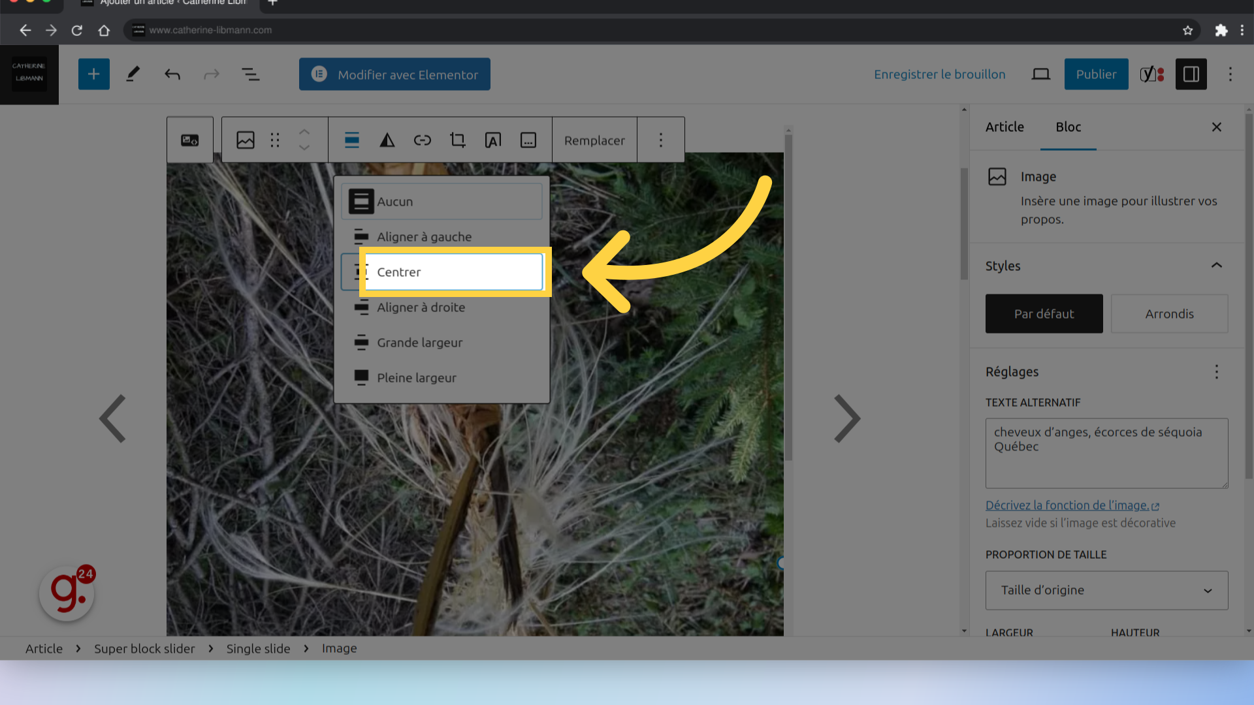Close the settings sidebar

click(1217, 127)
